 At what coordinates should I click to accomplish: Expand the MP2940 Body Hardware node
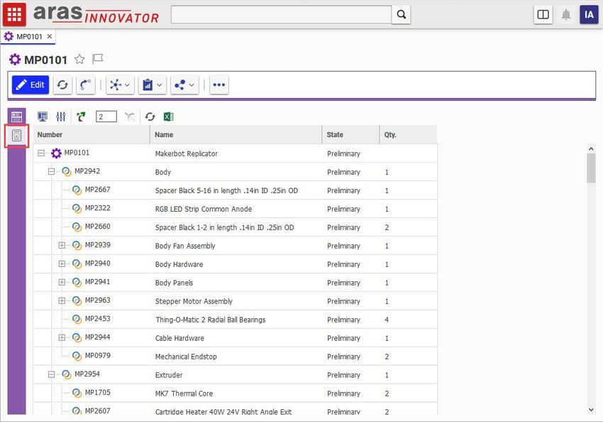point(62,264)
